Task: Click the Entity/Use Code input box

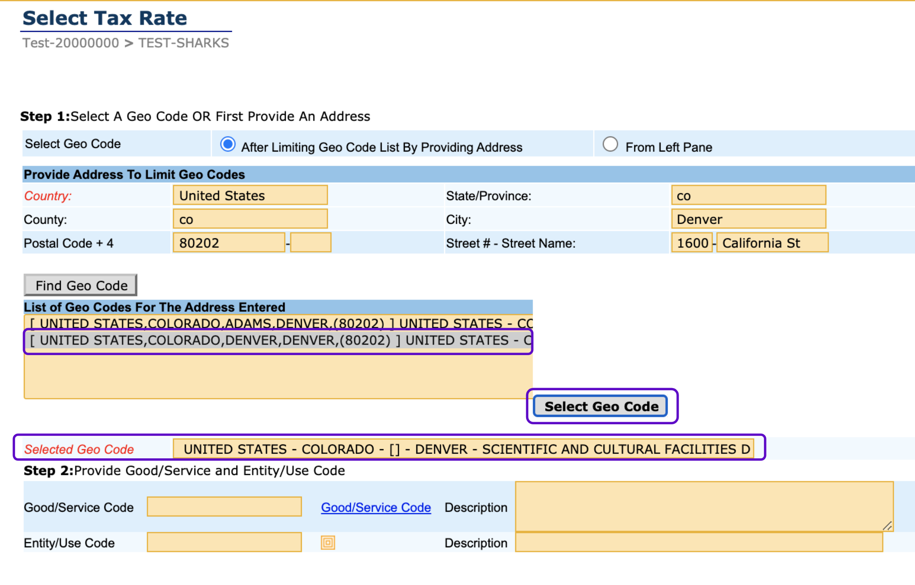Action: (224, 543)
